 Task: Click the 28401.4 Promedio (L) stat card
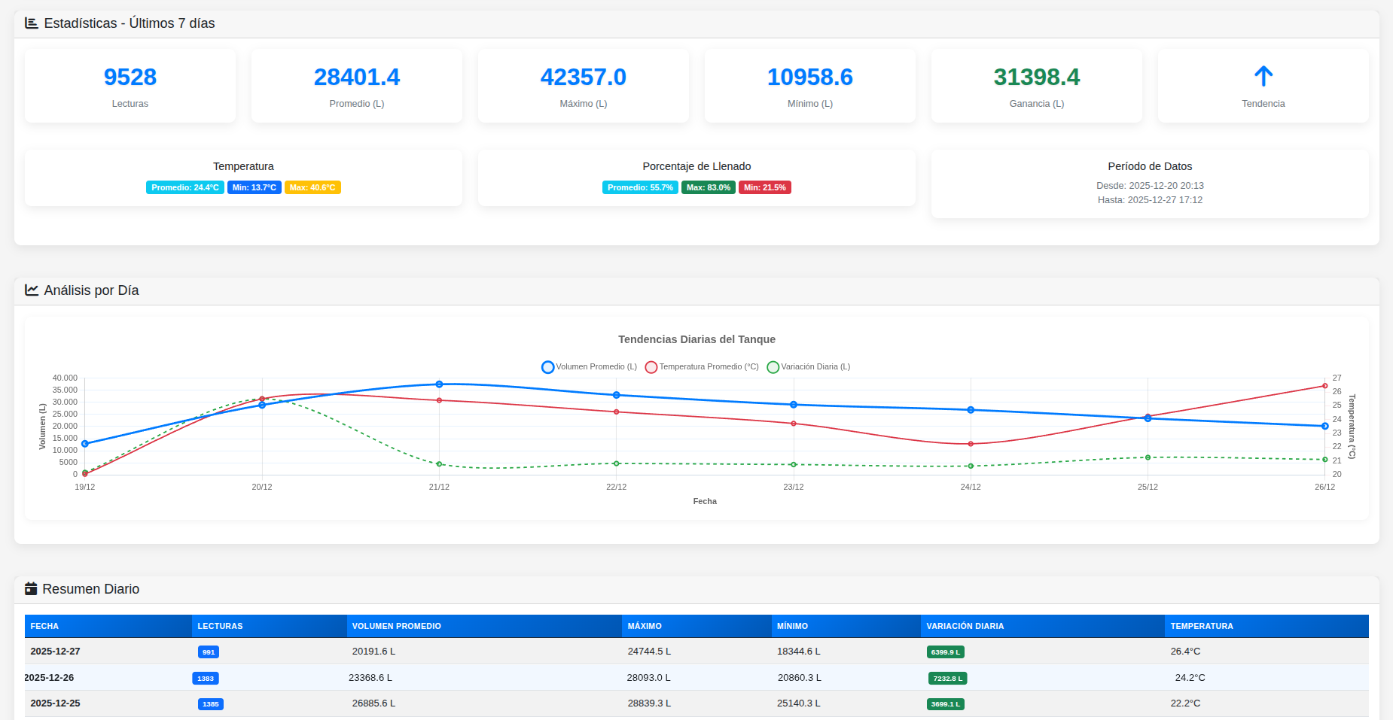coord(356,86)
